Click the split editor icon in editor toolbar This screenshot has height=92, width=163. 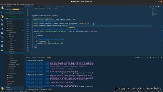159,7
